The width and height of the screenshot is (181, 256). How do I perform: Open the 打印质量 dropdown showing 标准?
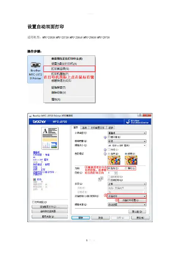click(x=127, y=141)
